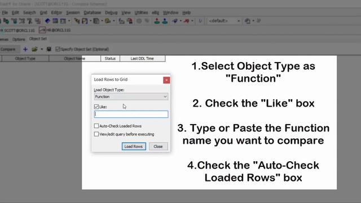This screenshot has width=361, height=203.
Task: Expand the arrow next to the red icon before U
Action: [192, 21]
